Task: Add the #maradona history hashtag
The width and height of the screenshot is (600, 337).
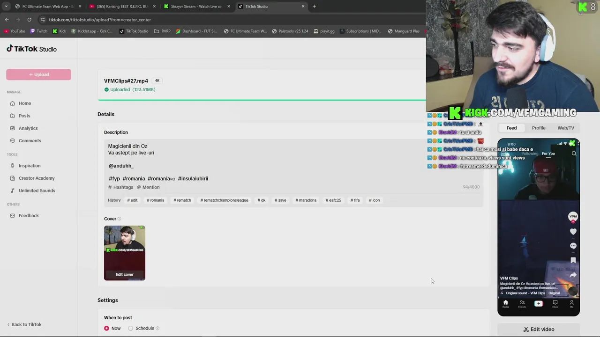Action: [x=306, y=200]
